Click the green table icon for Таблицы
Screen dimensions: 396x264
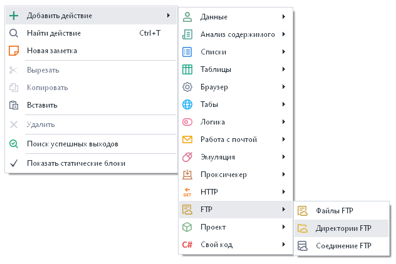[187, 69]
